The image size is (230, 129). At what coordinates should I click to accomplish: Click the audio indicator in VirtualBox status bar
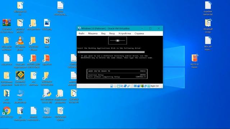click(122, 86)
